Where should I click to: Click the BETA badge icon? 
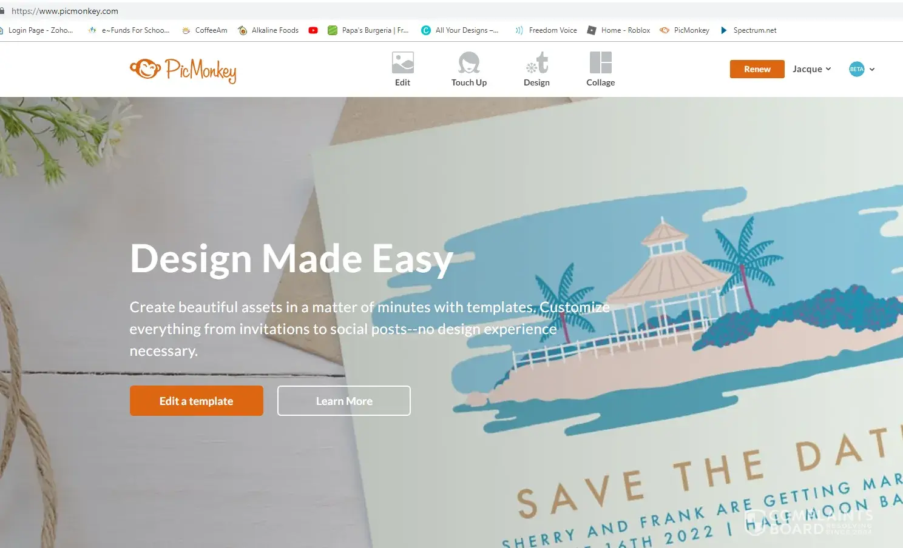tap(856, 69)
